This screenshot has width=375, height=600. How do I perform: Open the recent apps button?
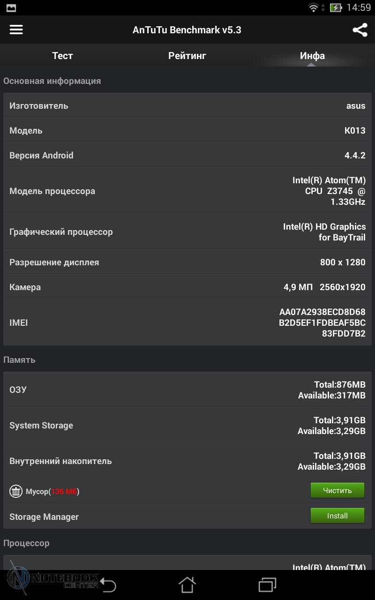pyautogui.click(x=267, y=585)
